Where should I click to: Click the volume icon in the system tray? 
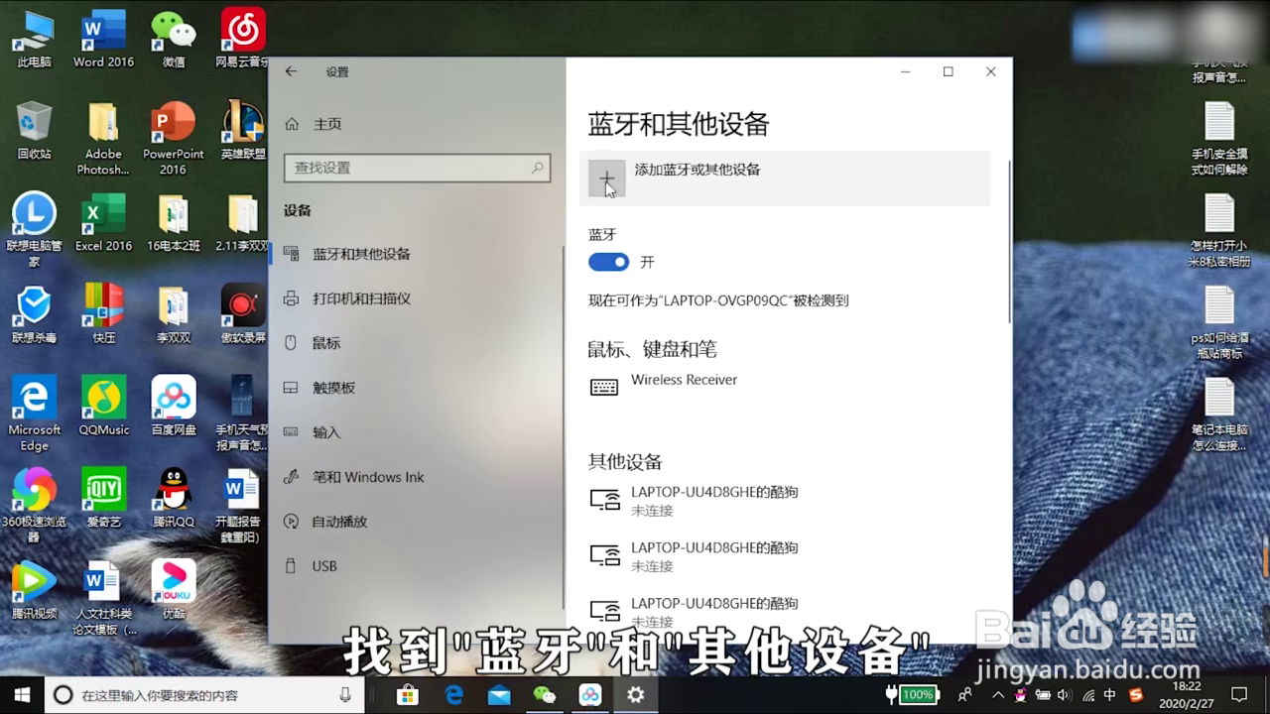(x=1064, y=695)
